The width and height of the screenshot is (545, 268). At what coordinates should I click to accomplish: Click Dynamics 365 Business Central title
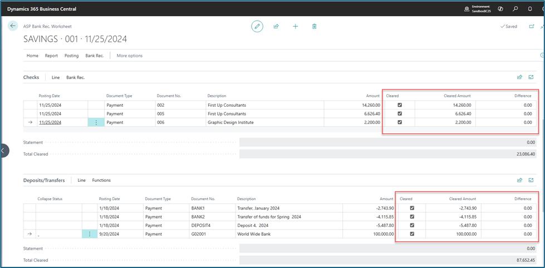point(42,9)
